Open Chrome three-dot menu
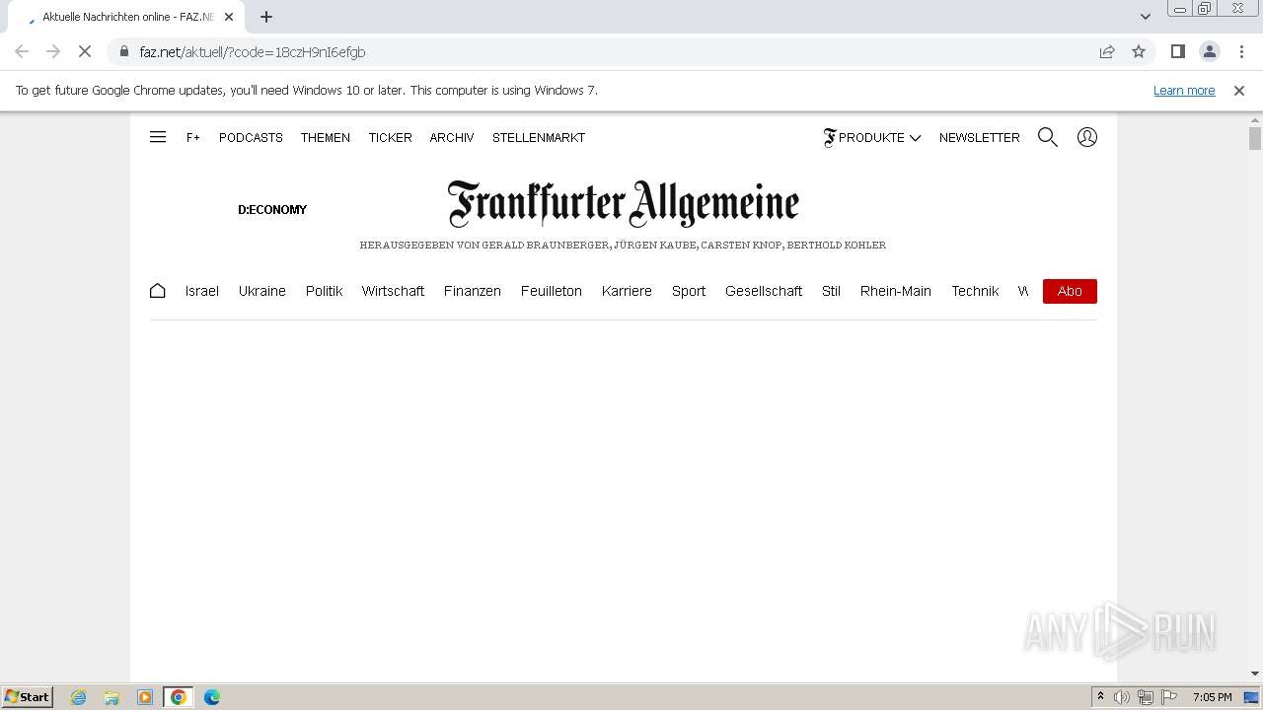This screenshot has height=710, width=1263. coord(1241,51)
